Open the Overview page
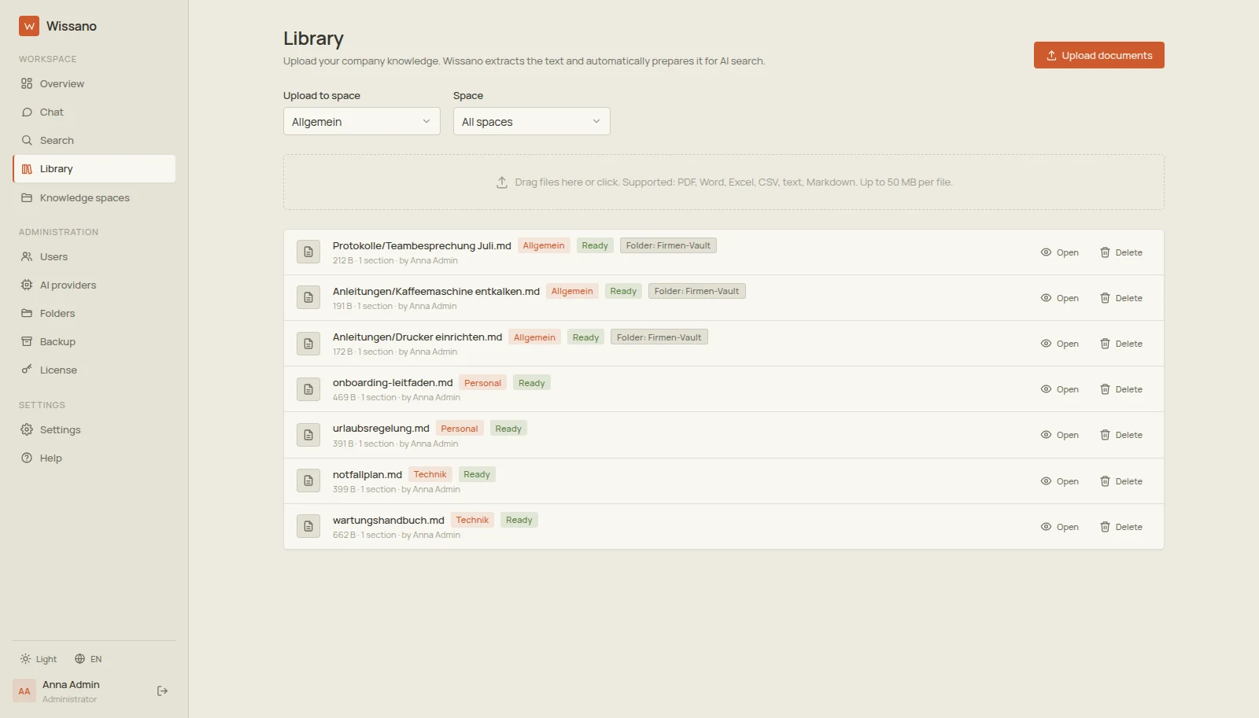The height and width of the screenshot is (718, 1259). [x=94, y=83]
